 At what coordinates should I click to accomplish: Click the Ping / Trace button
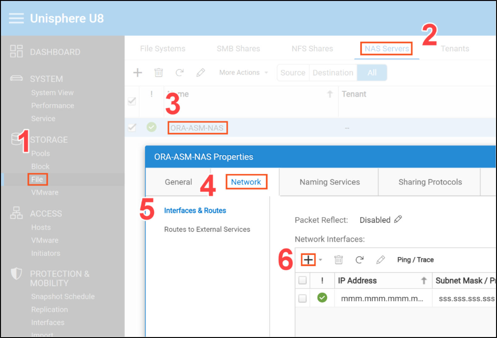click(x=415, y=260)
